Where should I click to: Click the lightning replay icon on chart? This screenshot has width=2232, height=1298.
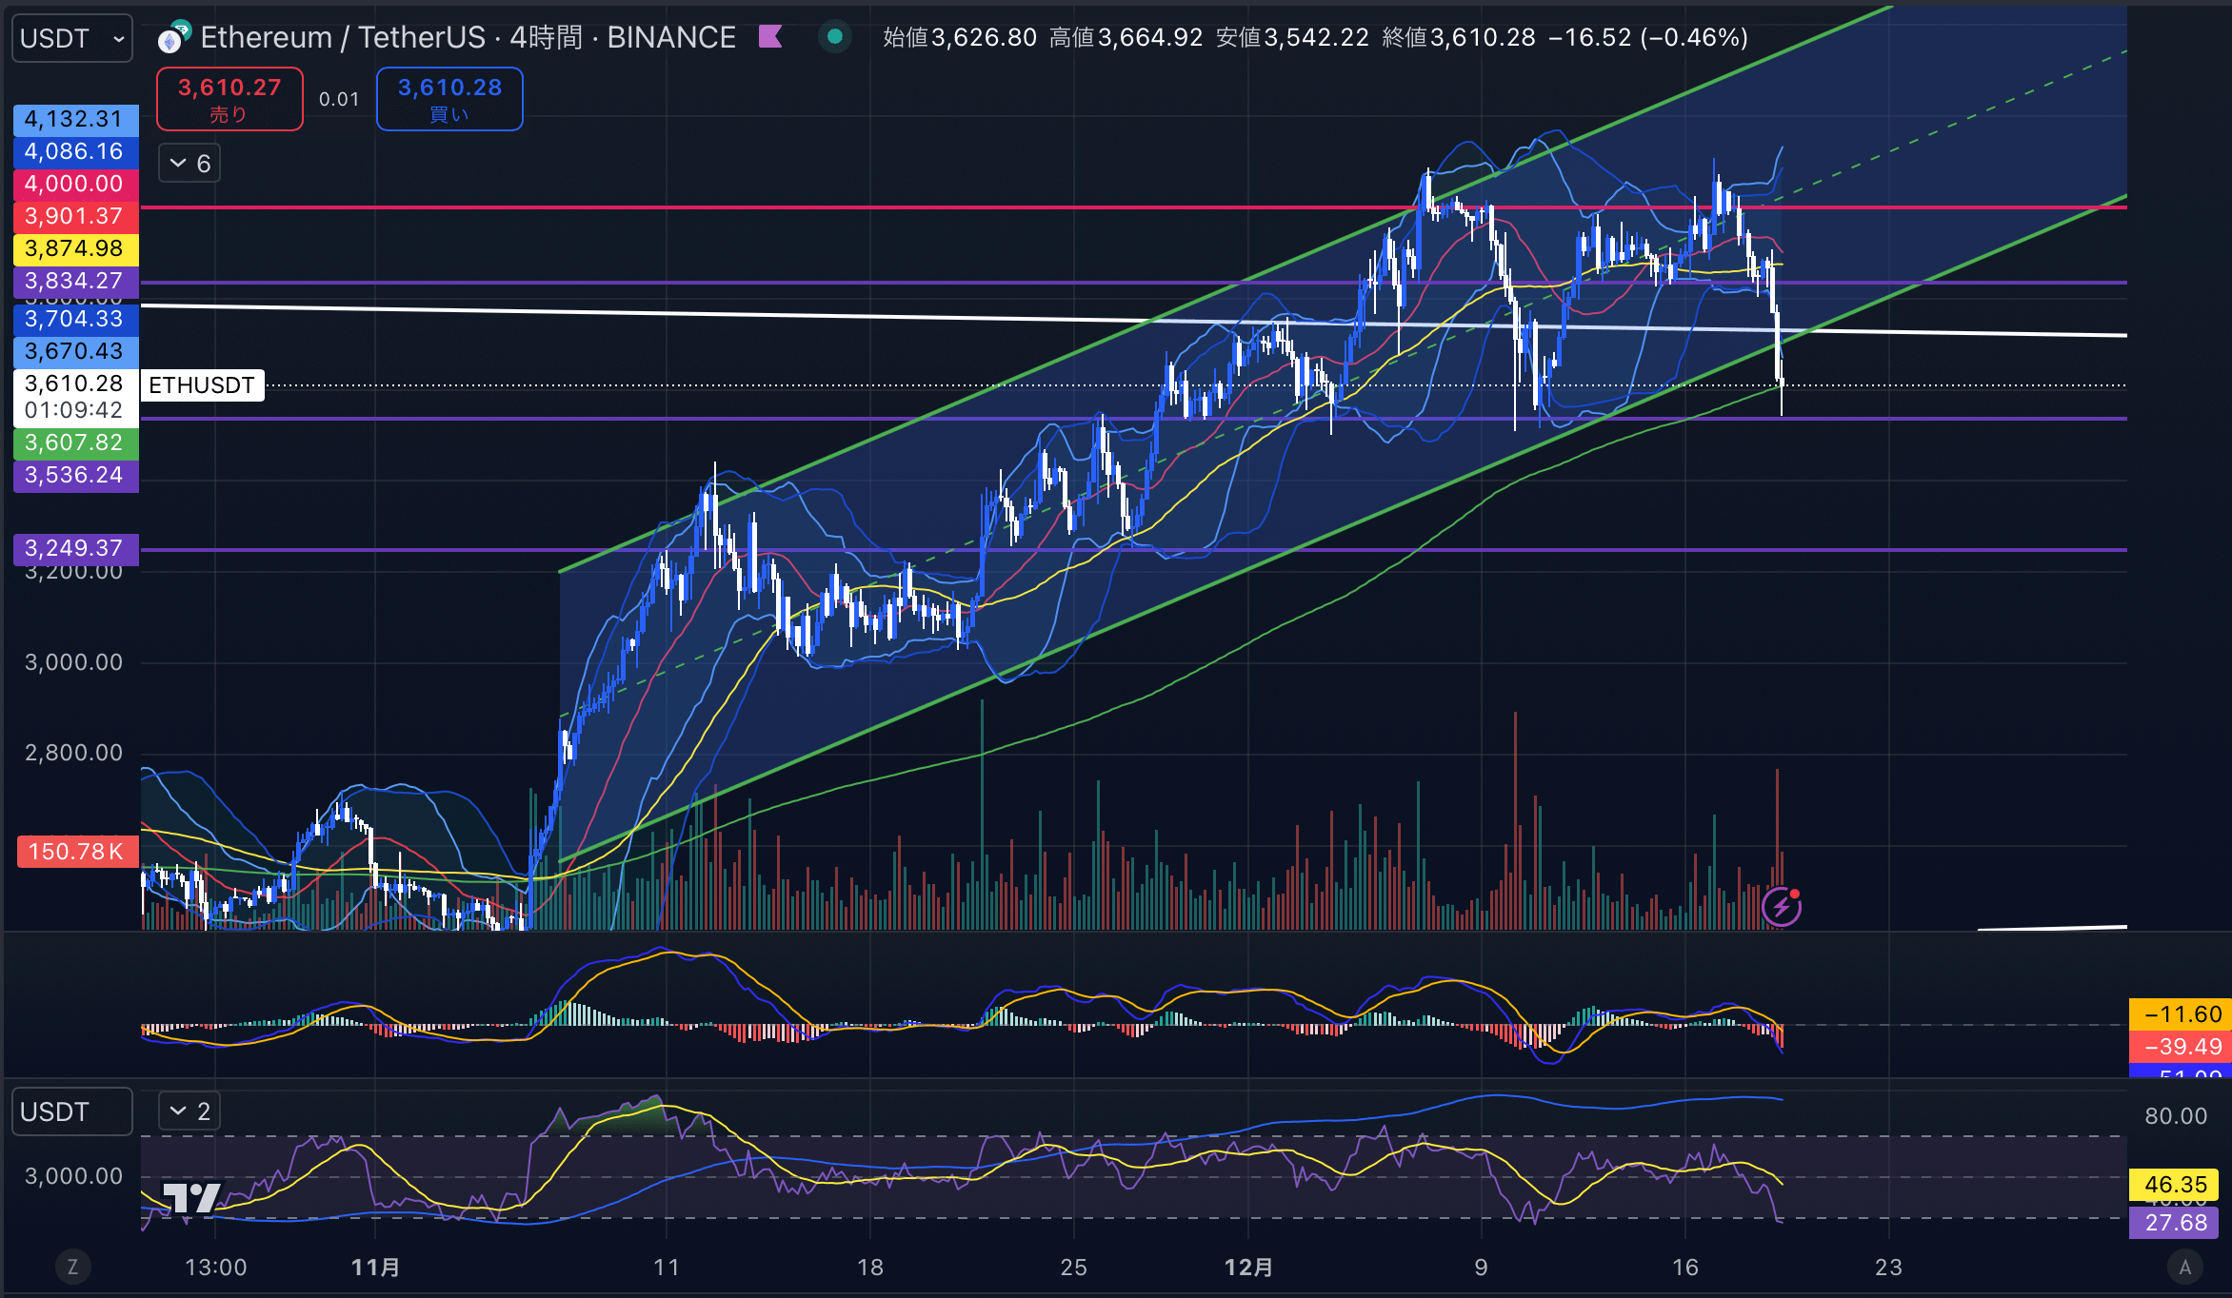pyautogui.click(x=1781, y=907)
